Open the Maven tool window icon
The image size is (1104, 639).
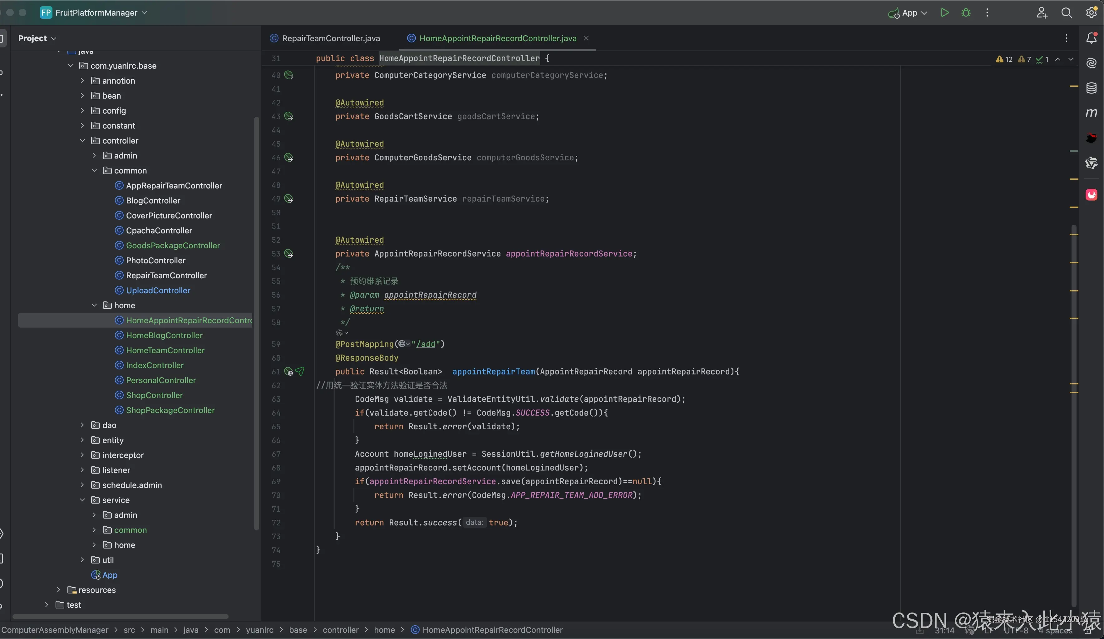pyautogui.click(x=1091, y=113)
